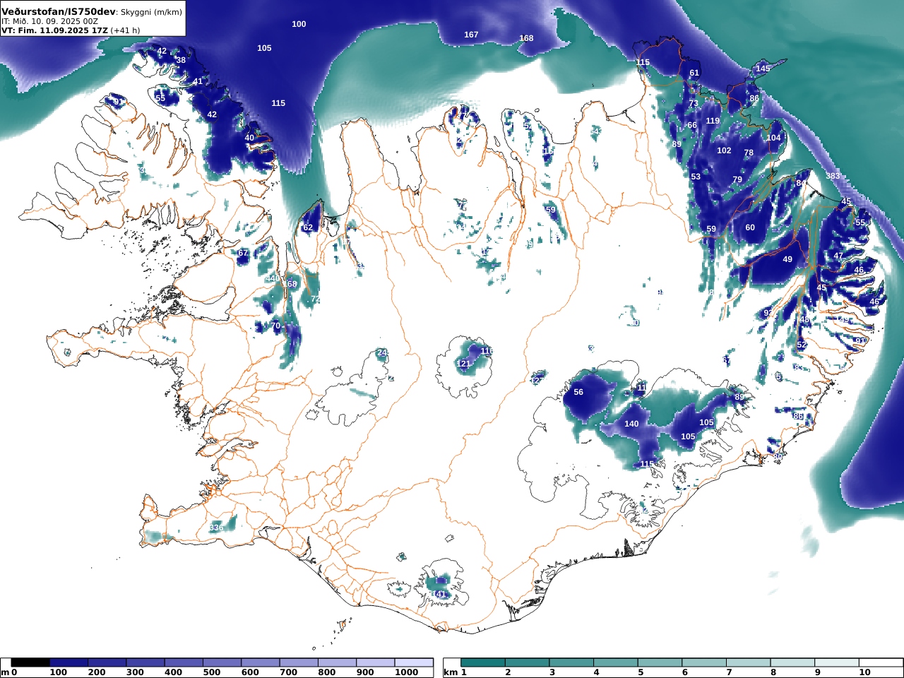Click the km unit label on the legend
The width and height of the screenshot is (904, 678).
click(451, 672)
